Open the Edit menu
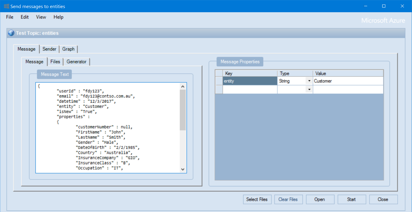The image size is (412, 212). tap(25, 17)
